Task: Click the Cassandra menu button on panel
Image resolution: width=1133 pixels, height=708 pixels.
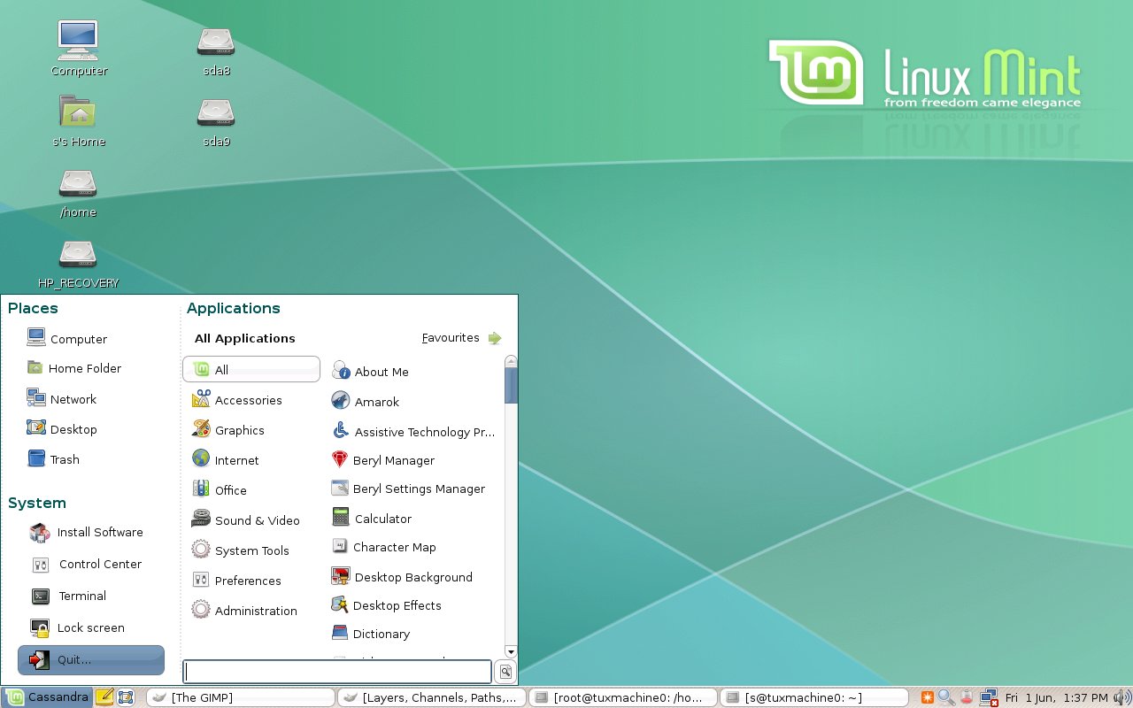Action: (x=47, y=697)
